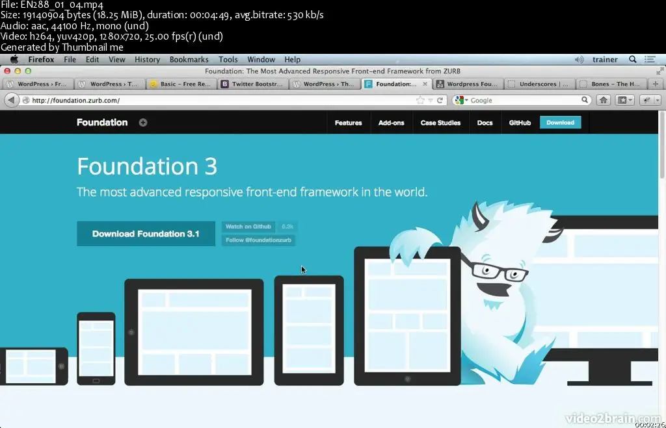
Task: Click the Watch on Github button
Action: click(x=248, y=227)
